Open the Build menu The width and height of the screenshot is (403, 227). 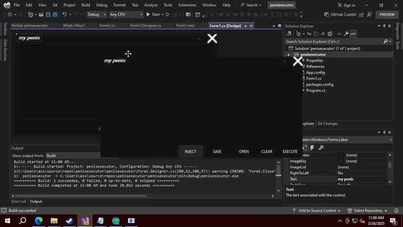tap(86, 5)
